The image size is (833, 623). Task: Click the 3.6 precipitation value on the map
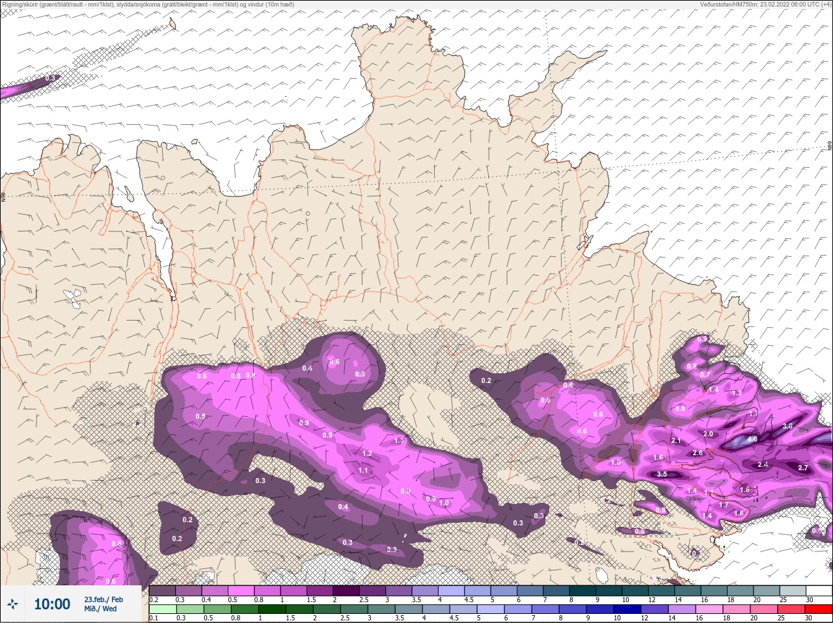point(787,426)
